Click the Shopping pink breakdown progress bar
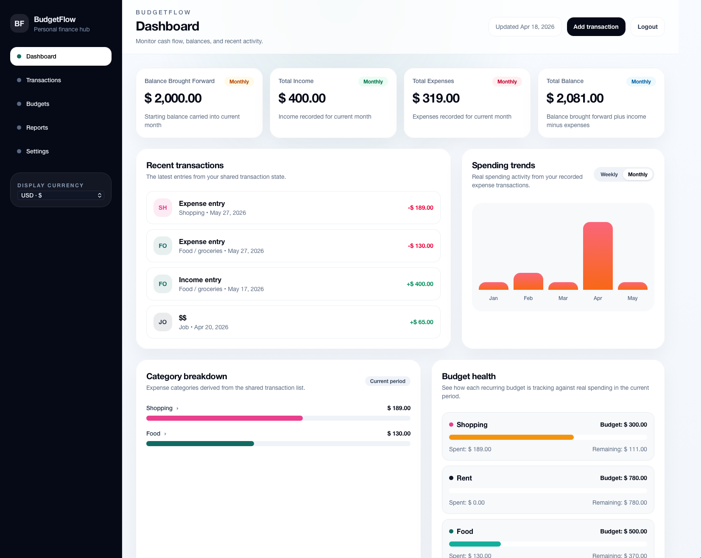Image resolution: width=701 pixels, height=558 pixels. 224,418
